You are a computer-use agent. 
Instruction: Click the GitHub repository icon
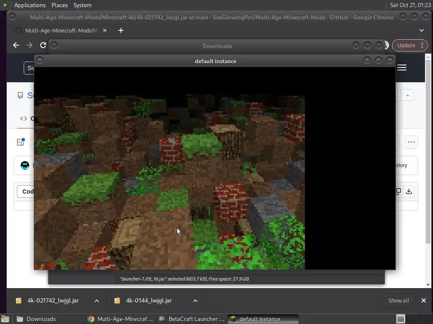(20, 95)
